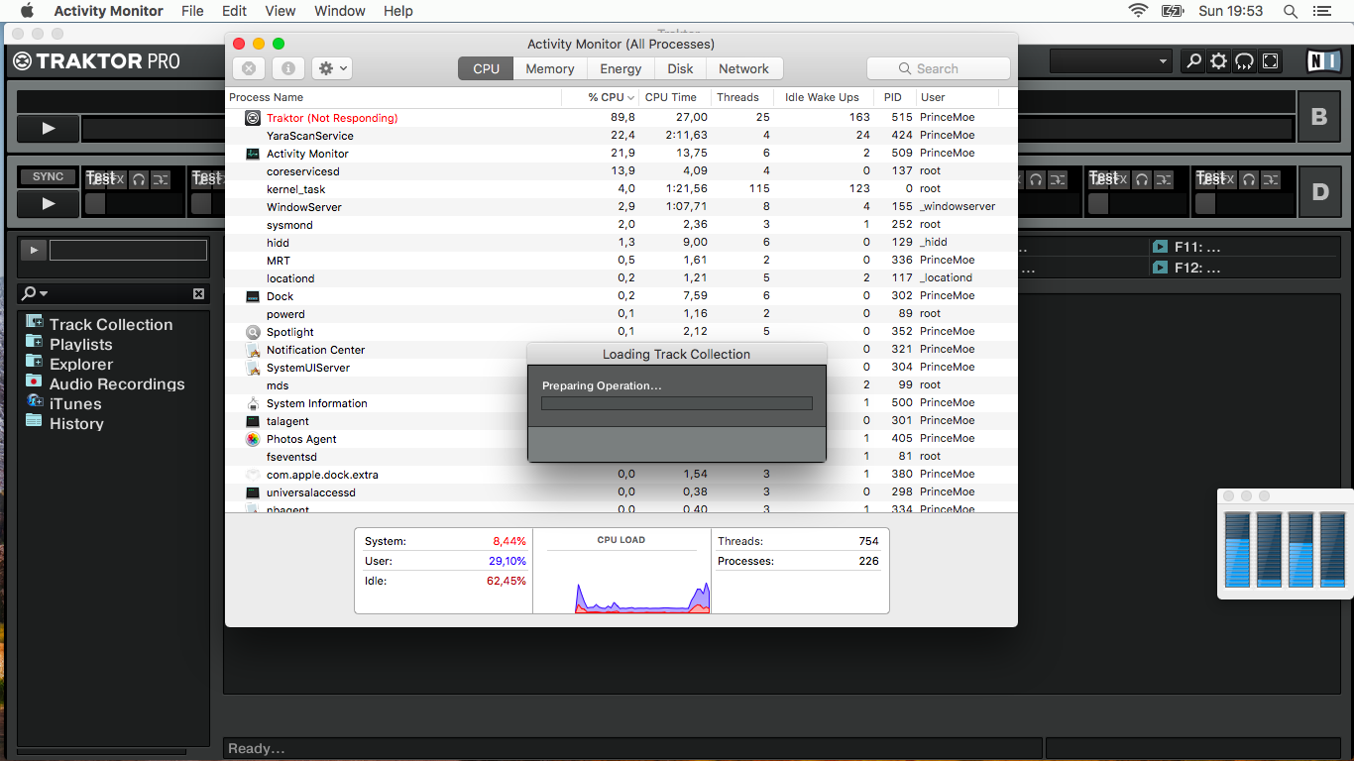The height and width of the screenshot is (761, 1354).
Task: Expand Track Collection folder icon
Action: 34,323
